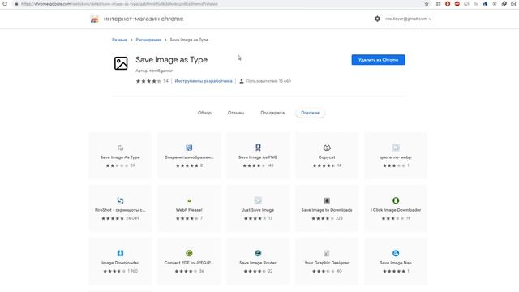Reload the page with the refresh icon
Screen dimensions: 519x292
pyautogui.click(x=5, y=3)
